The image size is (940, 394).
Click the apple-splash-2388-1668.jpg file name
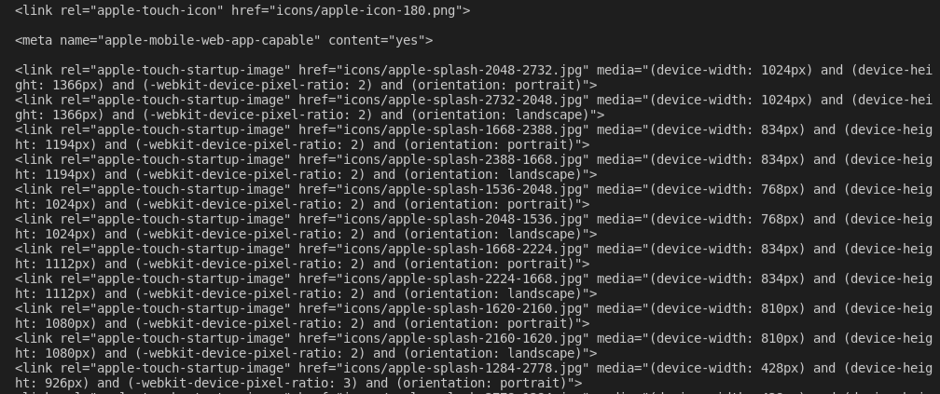coord(485,160)
